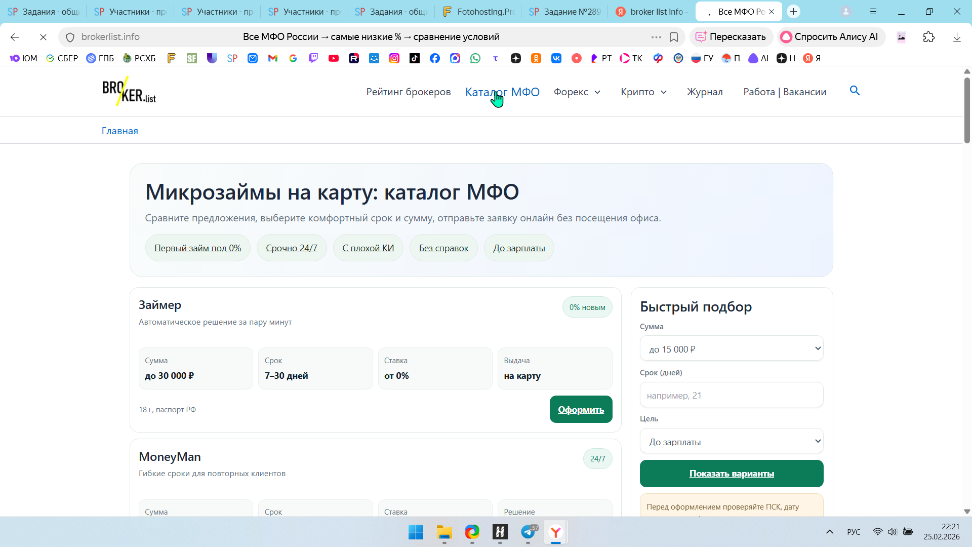
Task: Open the YouTube bookmark icon
Action: coord(334,58)
